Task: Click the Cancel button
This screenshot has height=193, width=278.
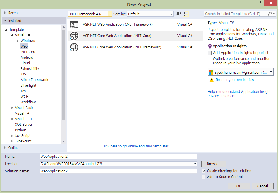Action: pos(262,186)
